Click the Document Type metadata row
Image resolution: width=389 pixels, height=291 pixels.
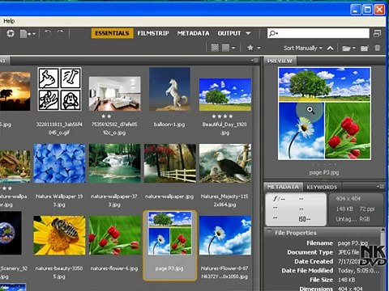(323, 252)
